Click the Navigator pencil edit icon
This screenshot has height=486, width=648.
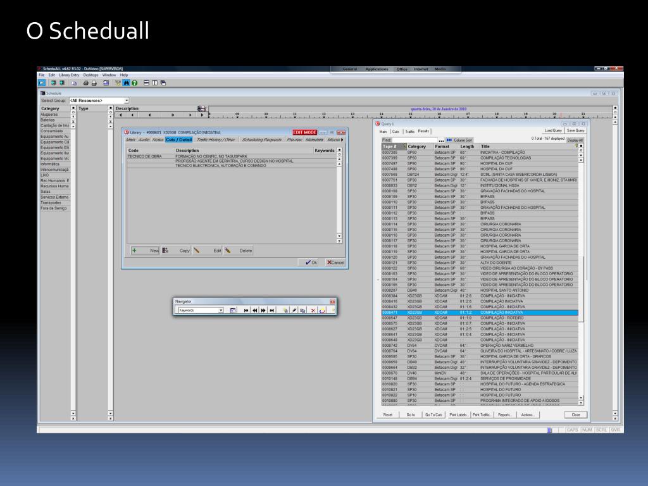[x=294, y=310]
